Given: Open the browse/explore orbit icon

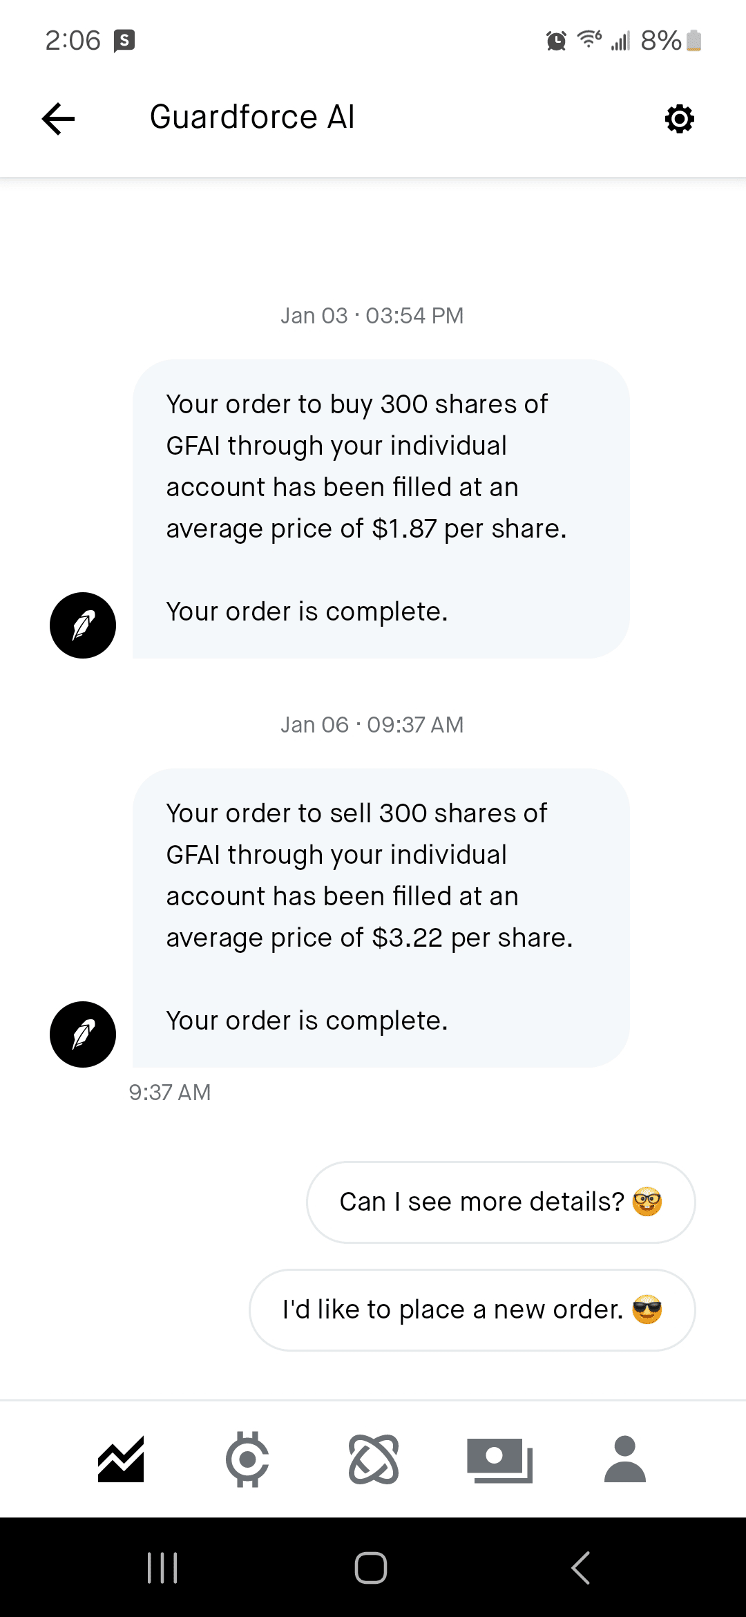Looking at the screenshot, I should (374, 1459).
